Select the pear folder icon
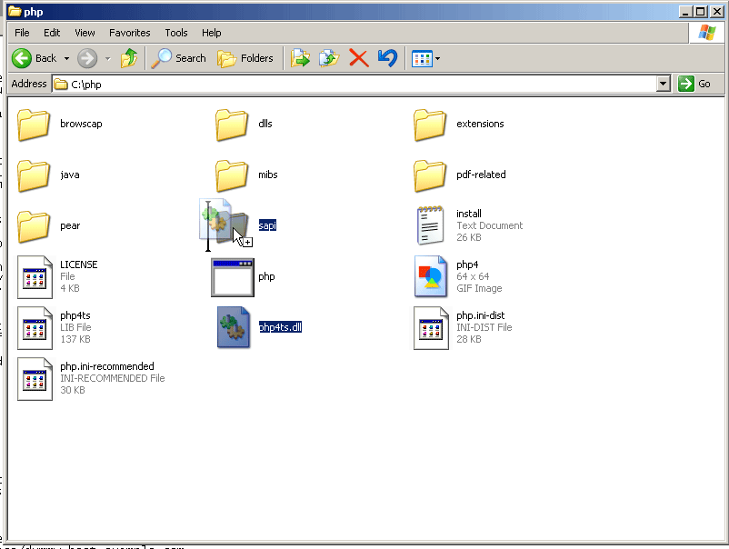This screenshot has height=549, width=729. click(34, 226)
